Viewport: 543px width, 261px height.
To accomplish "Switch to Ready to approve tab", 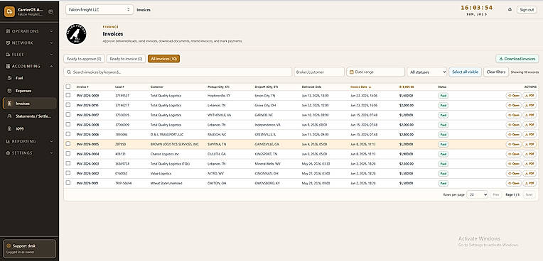I will pyautogui.click(x=84, y=59).
